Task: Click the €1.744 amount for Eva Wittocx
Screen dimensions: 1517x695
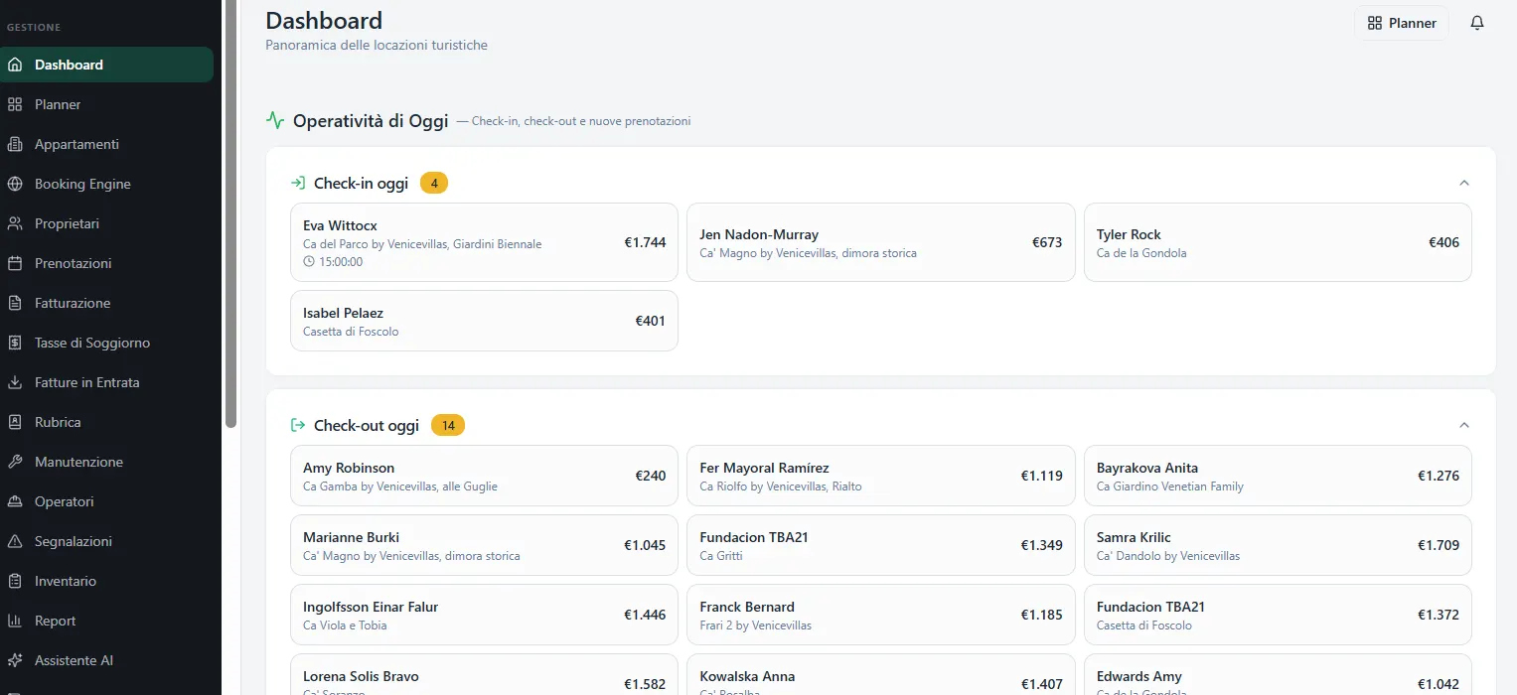Action: (x=645, y=242)
